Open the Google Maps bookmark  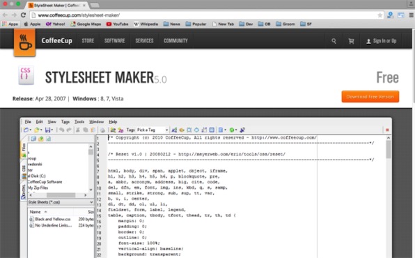point(86,24)
